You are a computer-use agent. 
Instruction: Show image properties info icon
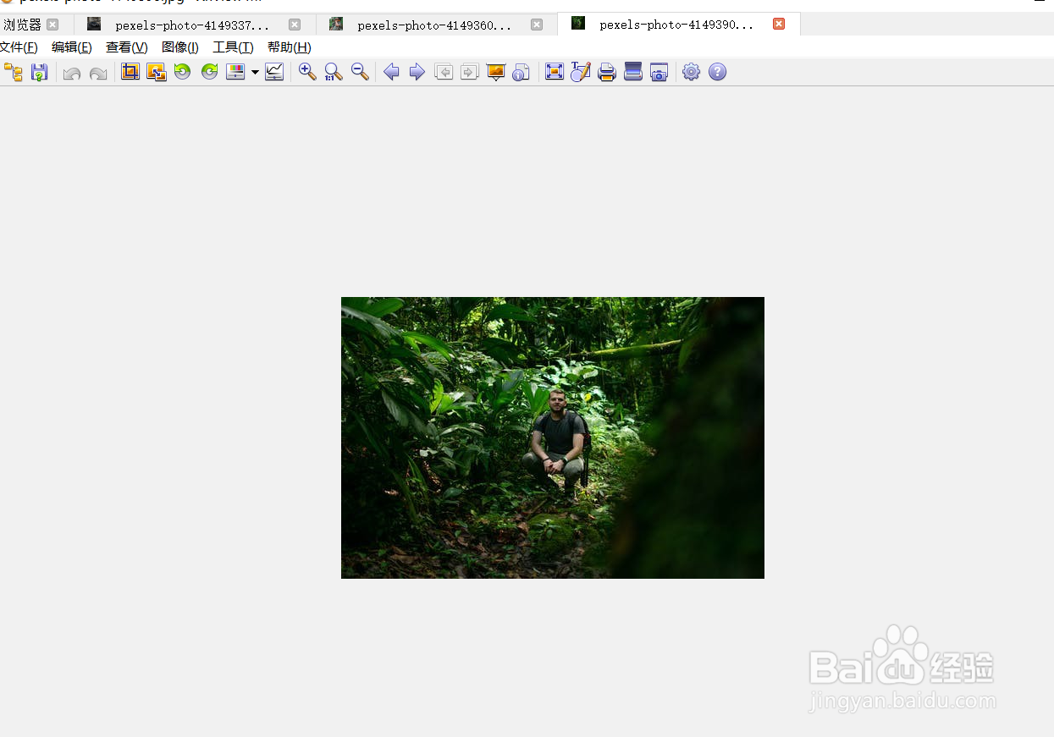(521, 72)
